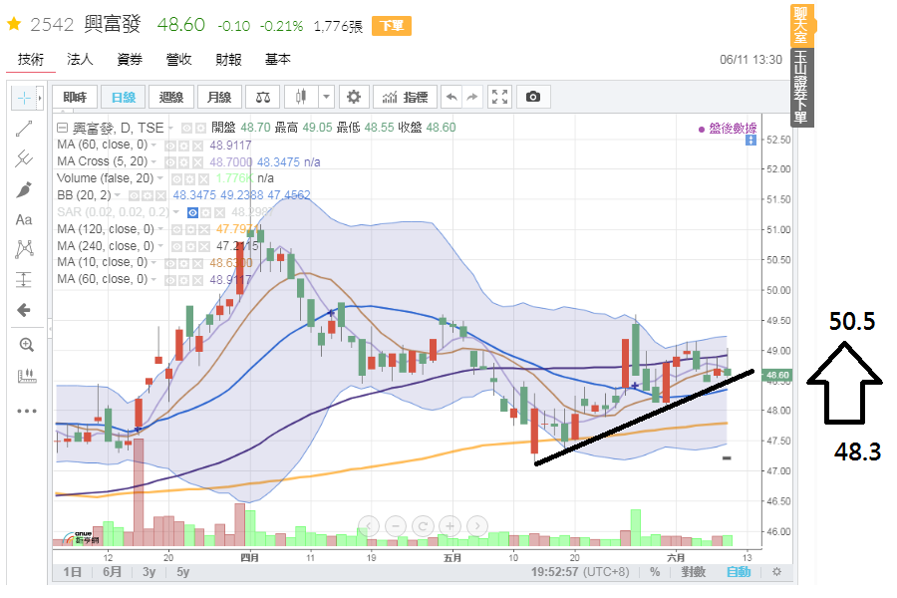Screen dimensions: 897x598
Task: Toggle visibility of SAR indicator
Action: pos(192,213)
